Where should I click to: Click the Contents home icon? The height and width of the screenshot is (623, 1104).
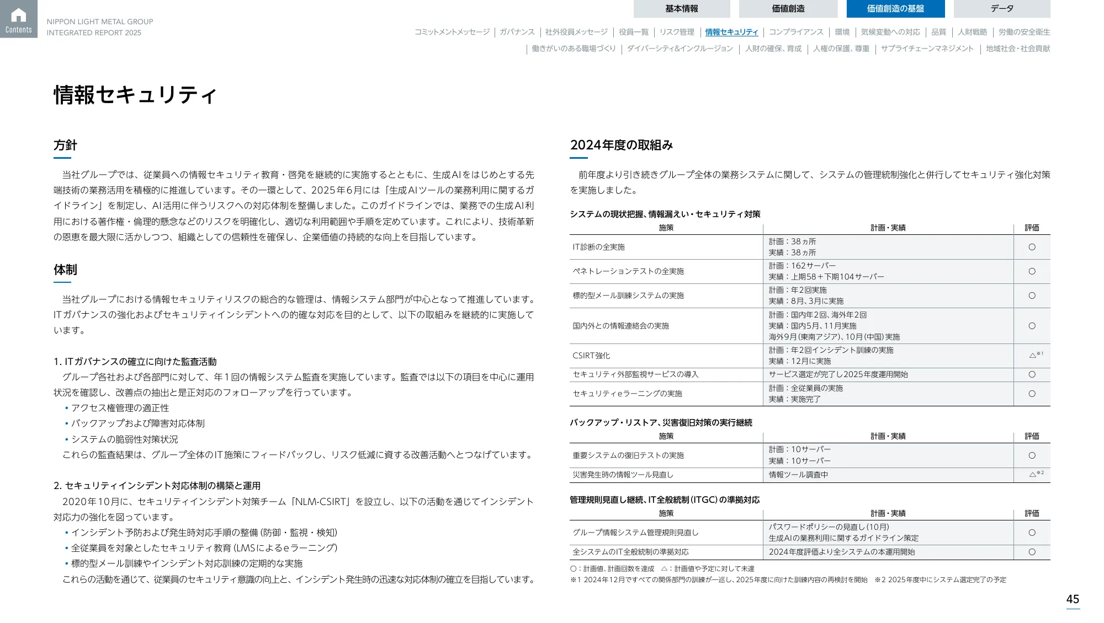tap(19, 19)
